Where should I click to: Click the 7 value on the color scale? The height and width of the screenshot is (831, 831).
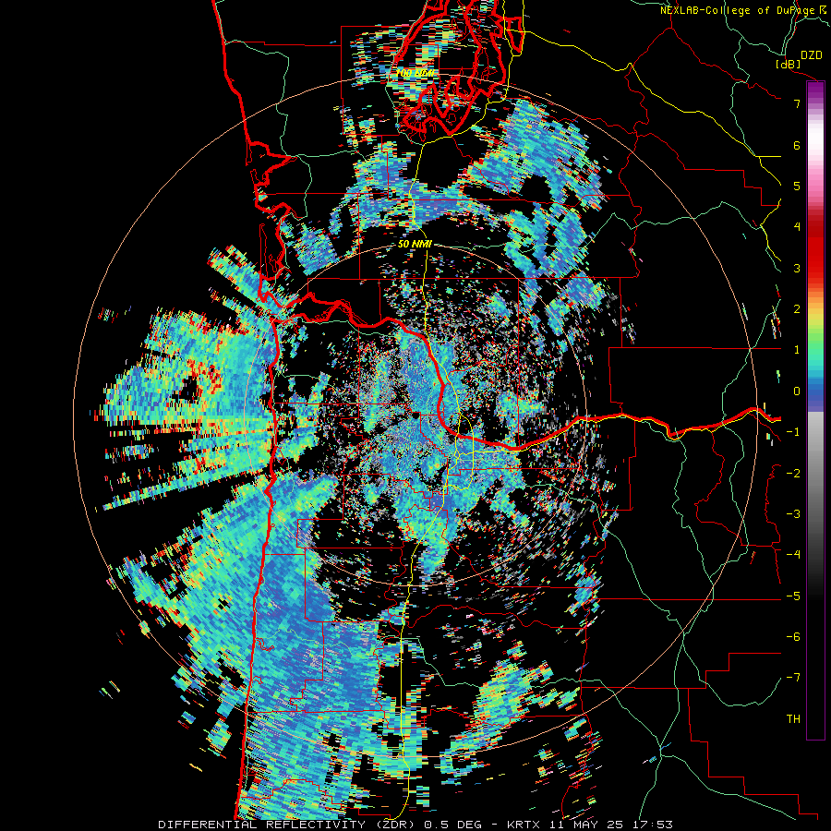click(x=797, y=103)
